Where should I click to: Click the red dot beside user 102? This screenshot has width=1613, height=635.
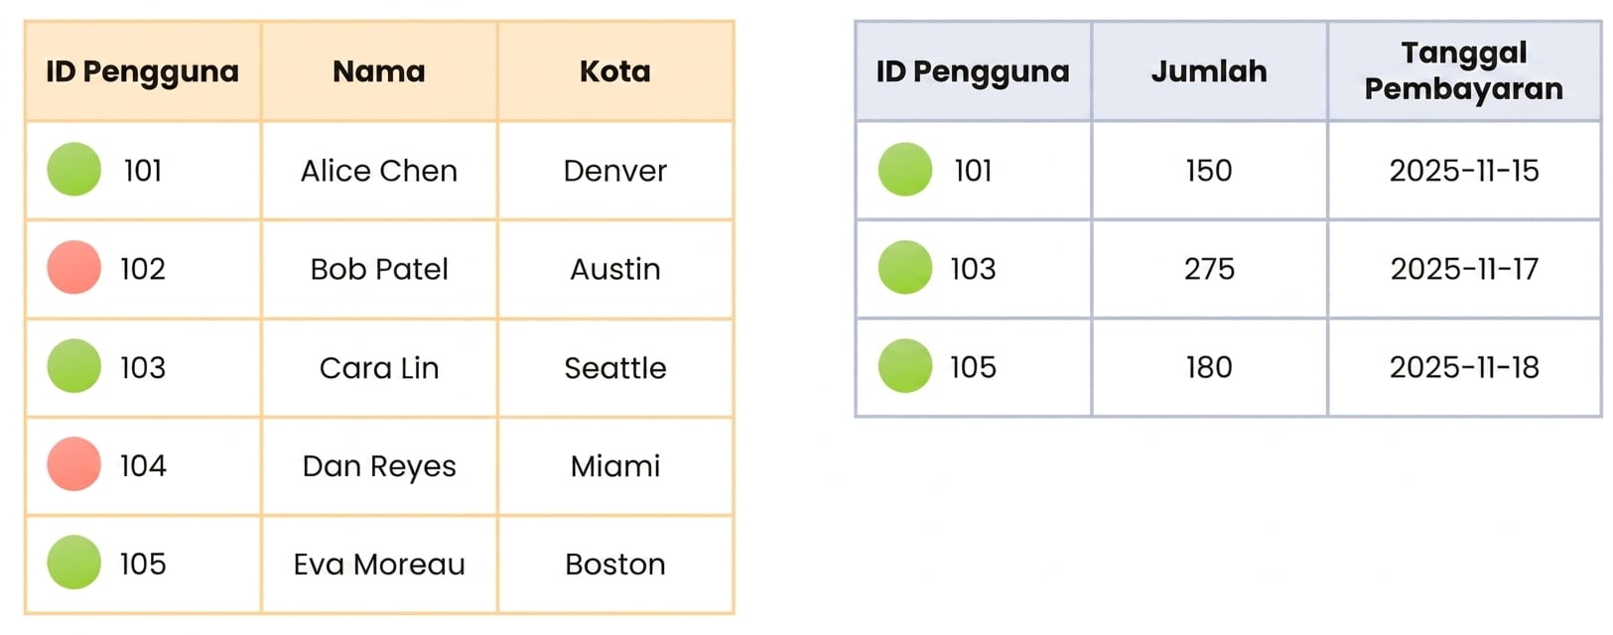coord(74,268)
